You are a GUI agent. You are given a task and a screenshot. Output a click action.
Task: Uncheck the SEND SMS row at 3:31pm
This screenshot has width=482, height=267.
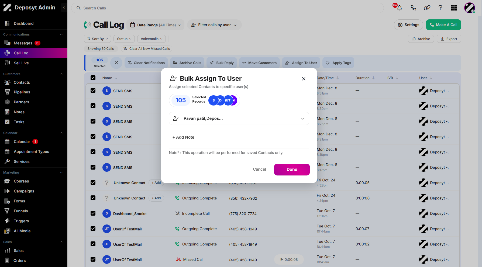pos(93,90)
